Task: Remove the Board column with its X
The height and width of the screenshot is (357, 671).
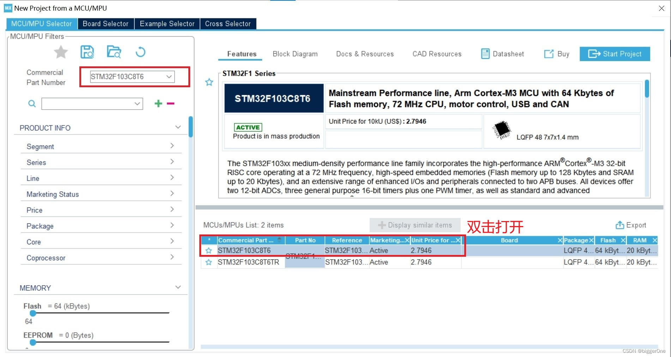Action: (560, 240)
